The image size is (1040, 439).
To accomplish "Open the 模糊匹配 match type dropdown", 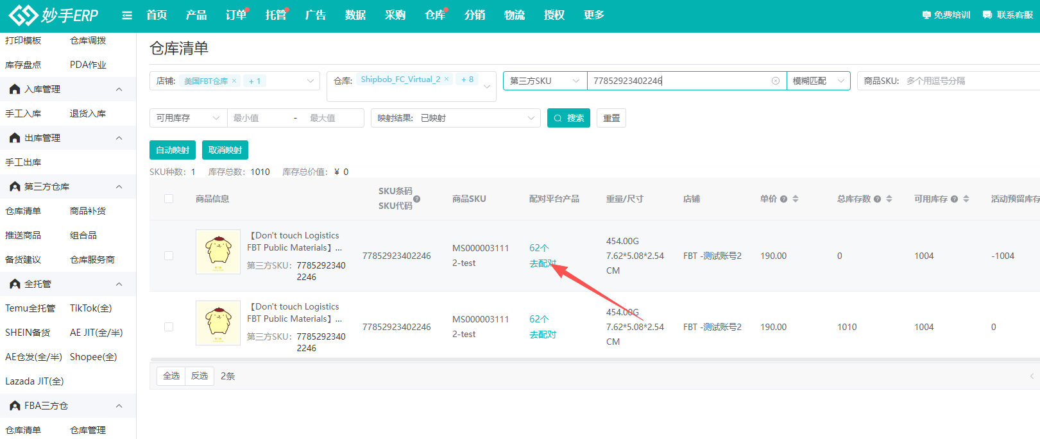I will [818, 81].
